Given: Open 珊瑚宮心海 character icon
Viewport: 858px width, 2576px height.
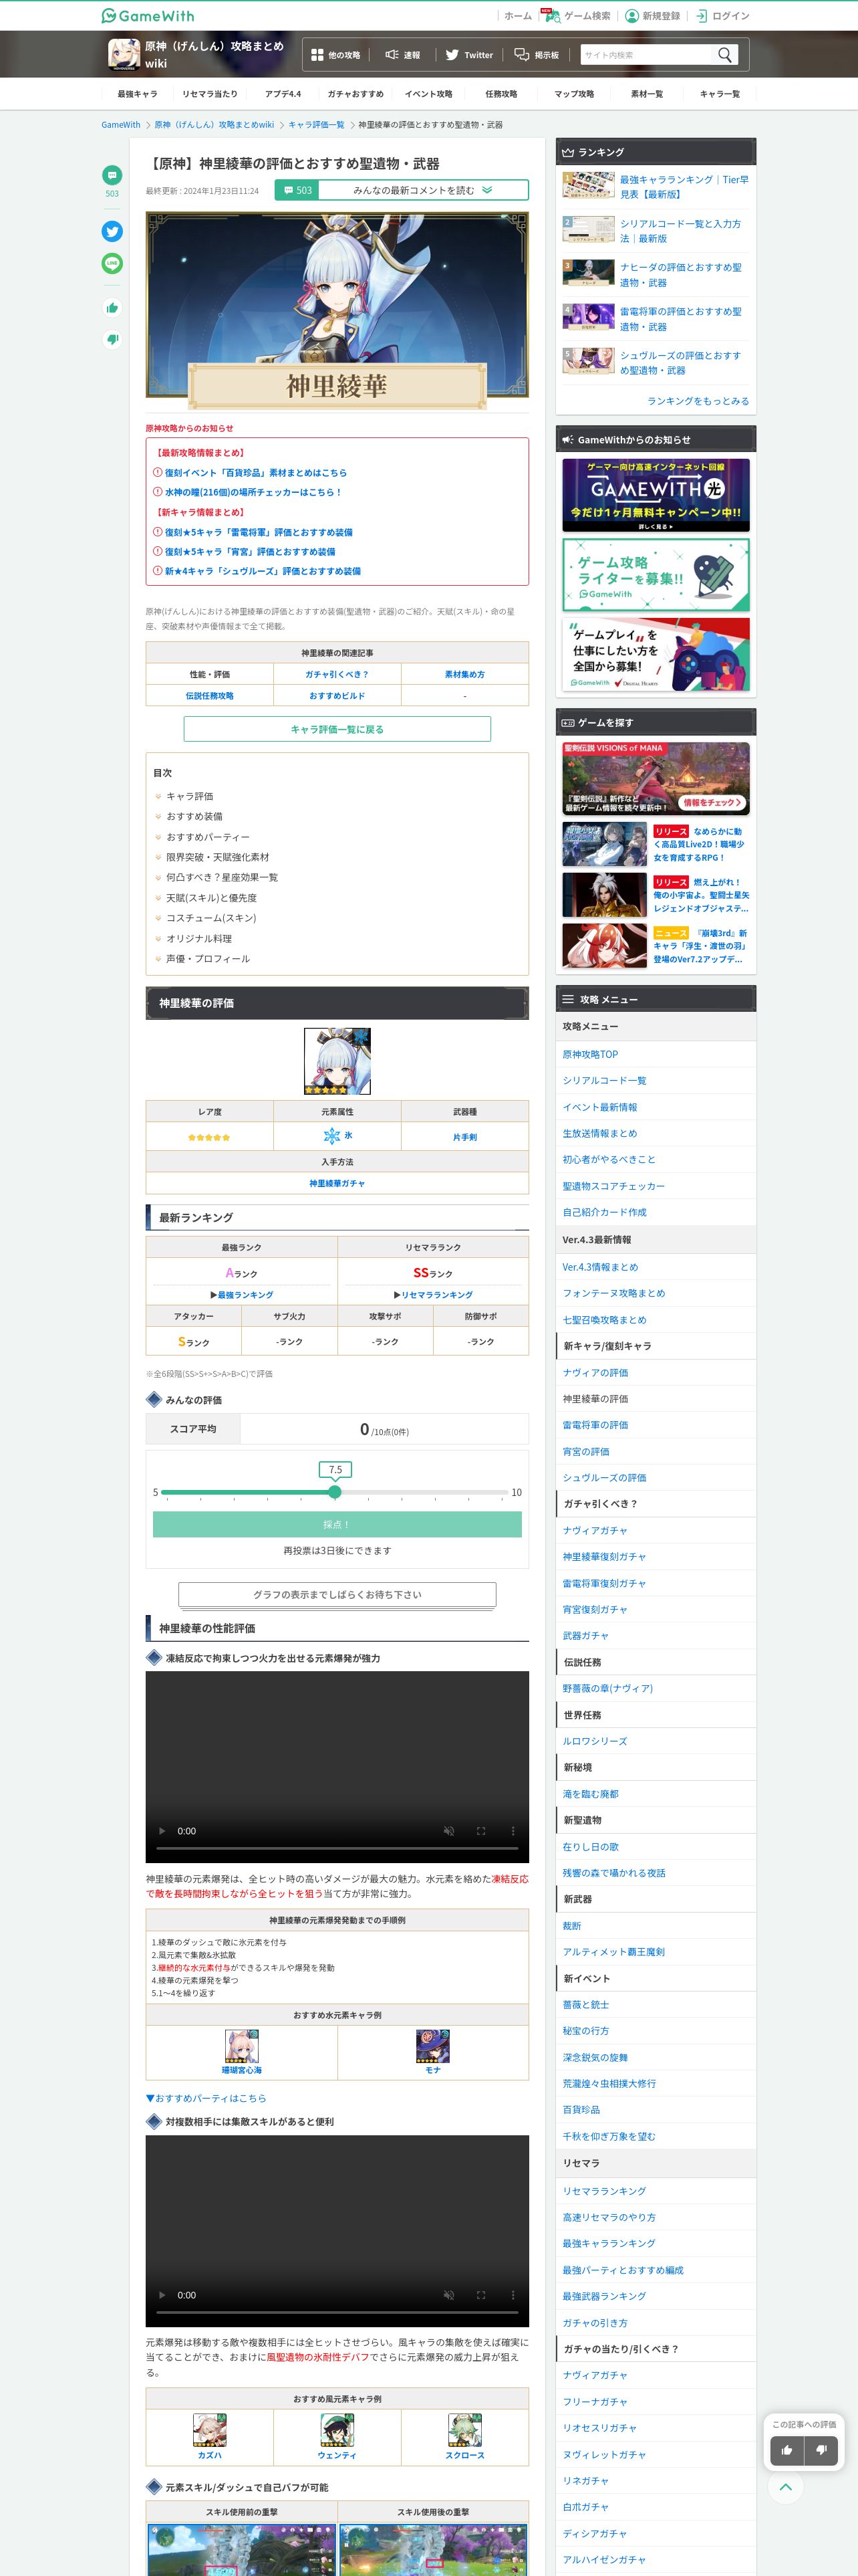Looking at the screenshot, I should tap(242, 2045).
